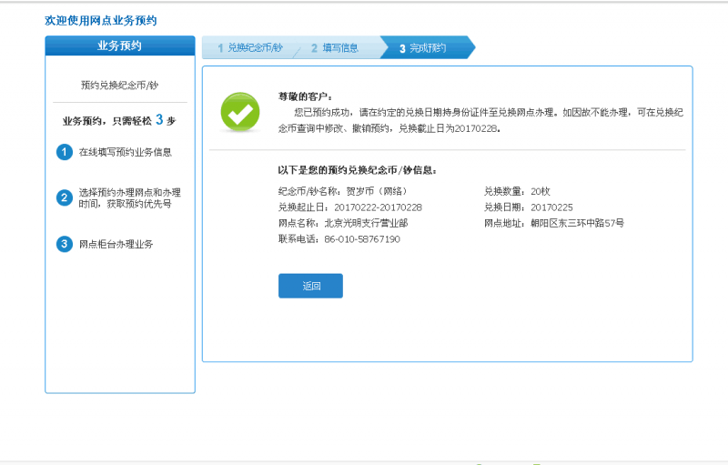Click the 业务预约 sidebar header
This screenshot has width=728, height=465.
120,45
